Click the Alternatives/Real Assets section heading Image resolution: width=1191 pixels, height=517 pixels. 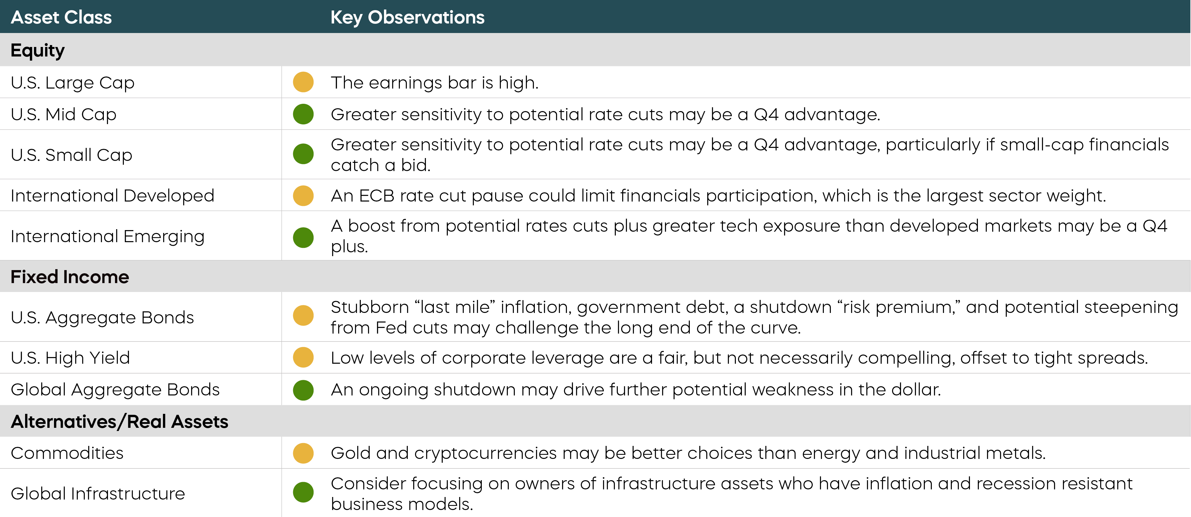point(119,421)
